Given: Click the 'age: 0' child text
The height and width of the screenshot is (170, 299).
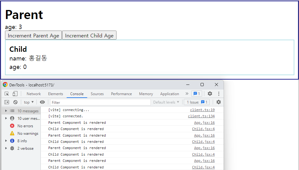Looking at the screenshot, I should pyautogui.click(x=18, y=67).
